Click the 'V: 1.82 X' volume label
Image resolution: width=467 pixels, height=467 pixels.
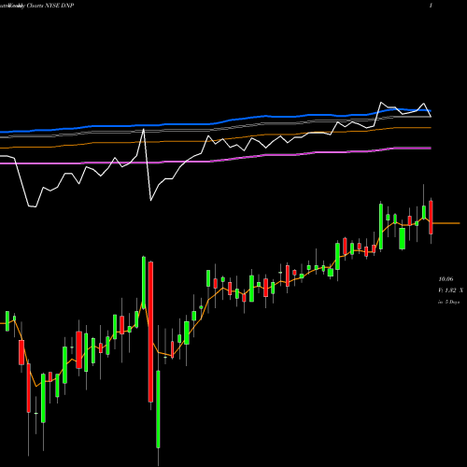click(x=450, y=290)
